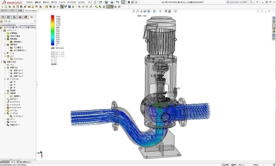The height and width of the screenshot is (166, 276).
Task: Open the second menu in the menu bar
Action: [x=38, y=2]
